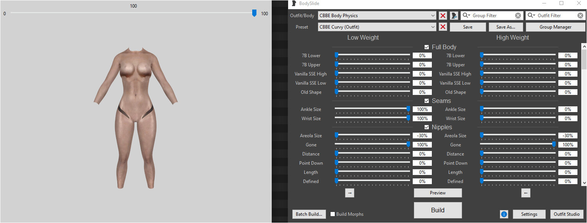This screenshot has width=587, height=223.
Task: Click the Low Weight Ankle Size slider
Action: coord(373,109)
